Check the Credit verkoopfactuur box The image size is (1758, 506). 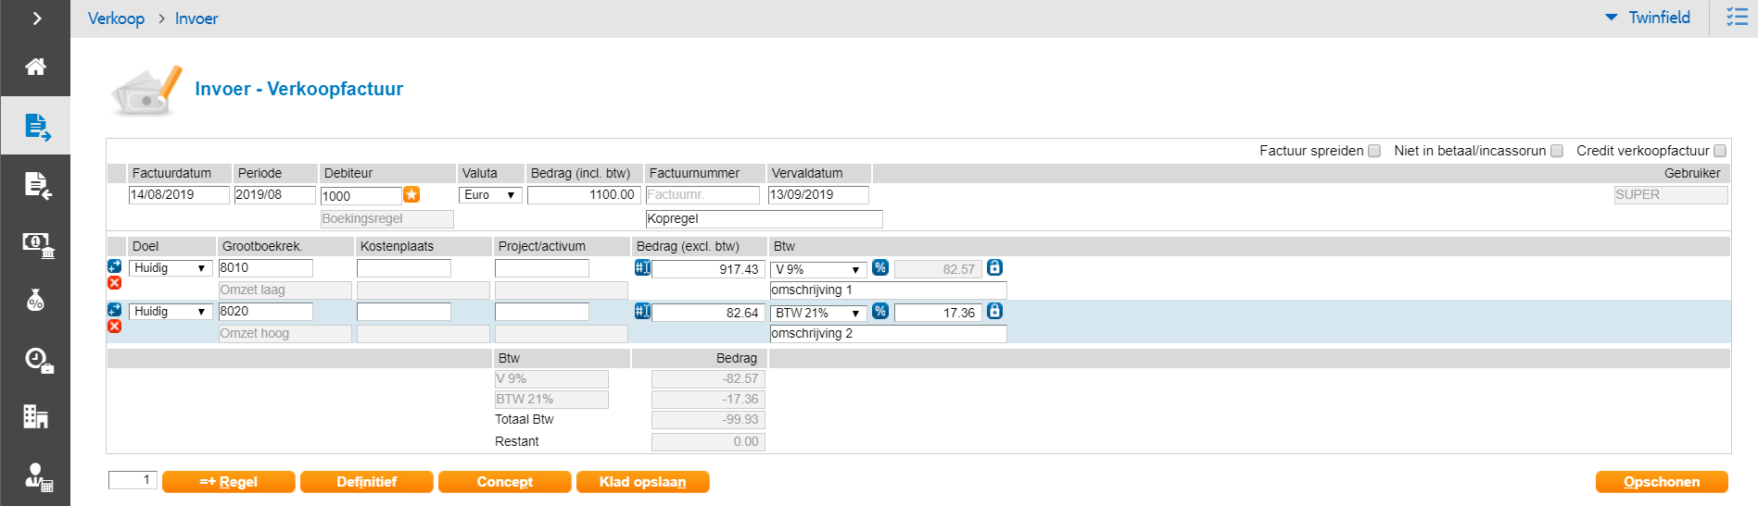(1720, 151)
